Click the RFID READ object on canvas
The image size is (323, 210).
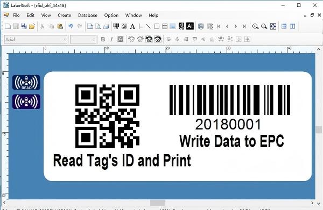[26, 83]
